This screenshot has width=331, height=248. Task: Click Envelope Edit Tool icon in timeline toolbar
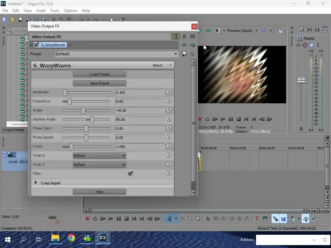point(182,219)
